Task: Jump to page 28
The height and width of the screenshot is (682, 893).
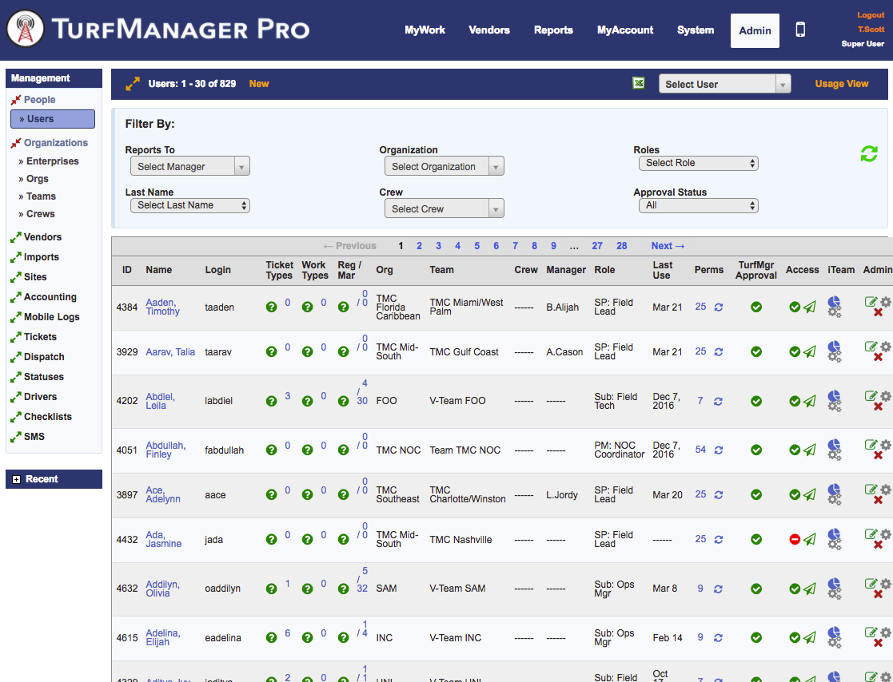Action: [621, 246]
